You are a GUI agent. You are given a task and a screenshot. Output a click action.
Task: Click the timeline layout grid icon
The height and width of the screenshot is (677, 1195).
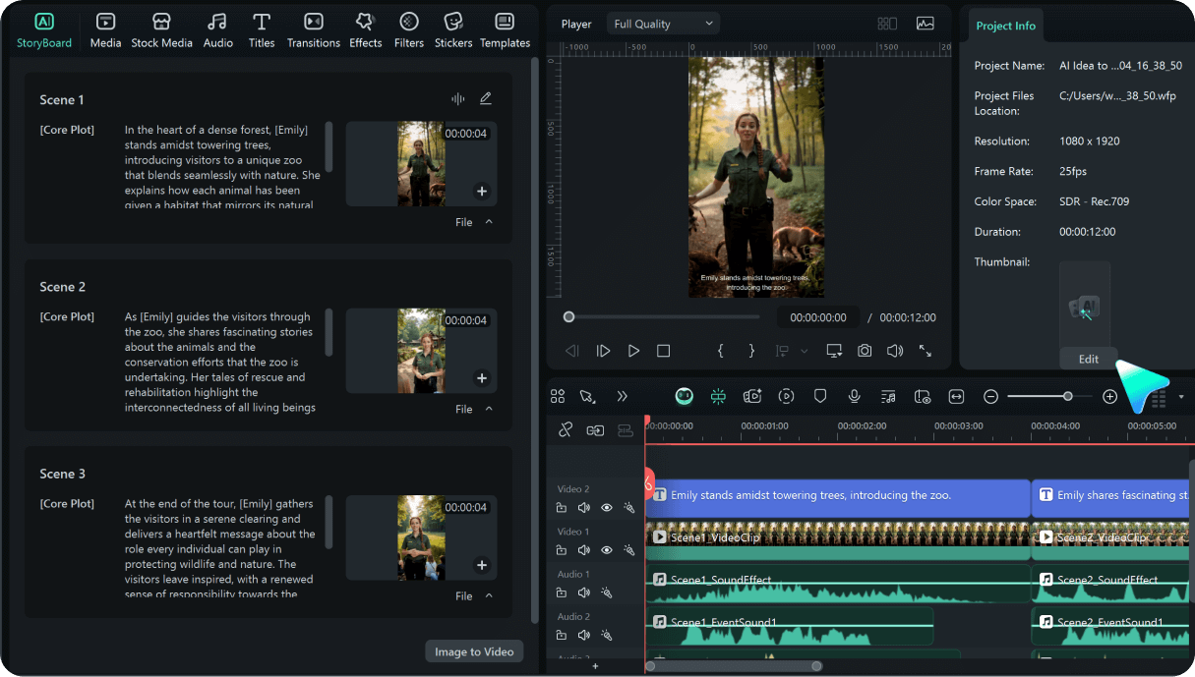click(558, 396)
